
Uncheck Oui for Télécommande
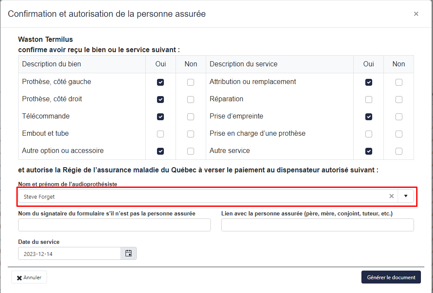tap(160, 117)
